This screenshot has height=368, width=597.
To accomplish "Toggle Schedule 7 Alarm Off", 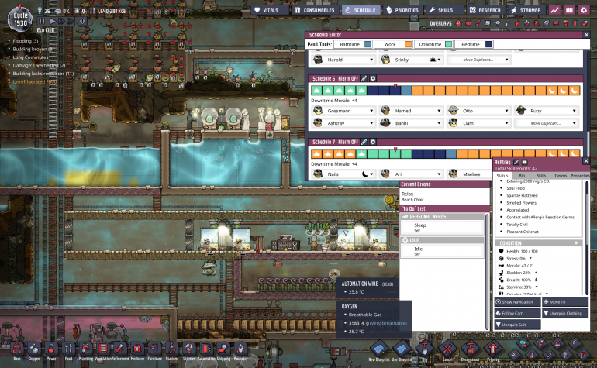I will 348,142.
